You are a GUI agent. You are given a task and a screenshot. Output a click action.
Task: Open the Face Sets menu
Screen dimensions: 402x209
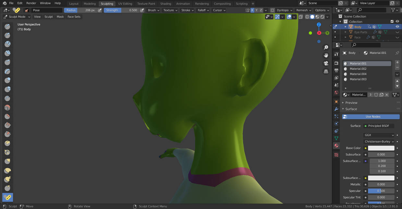tap(74, 17)
